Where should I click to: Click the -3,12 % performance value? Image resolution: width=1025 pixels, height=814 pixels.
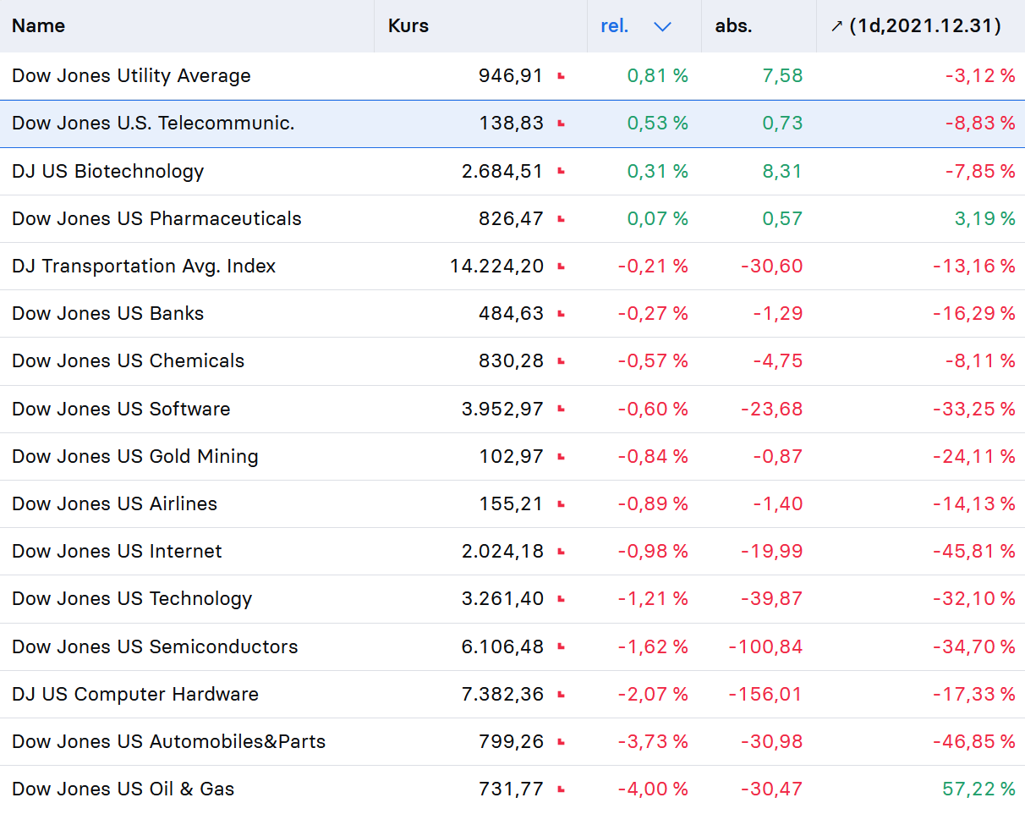pos(980,76)
